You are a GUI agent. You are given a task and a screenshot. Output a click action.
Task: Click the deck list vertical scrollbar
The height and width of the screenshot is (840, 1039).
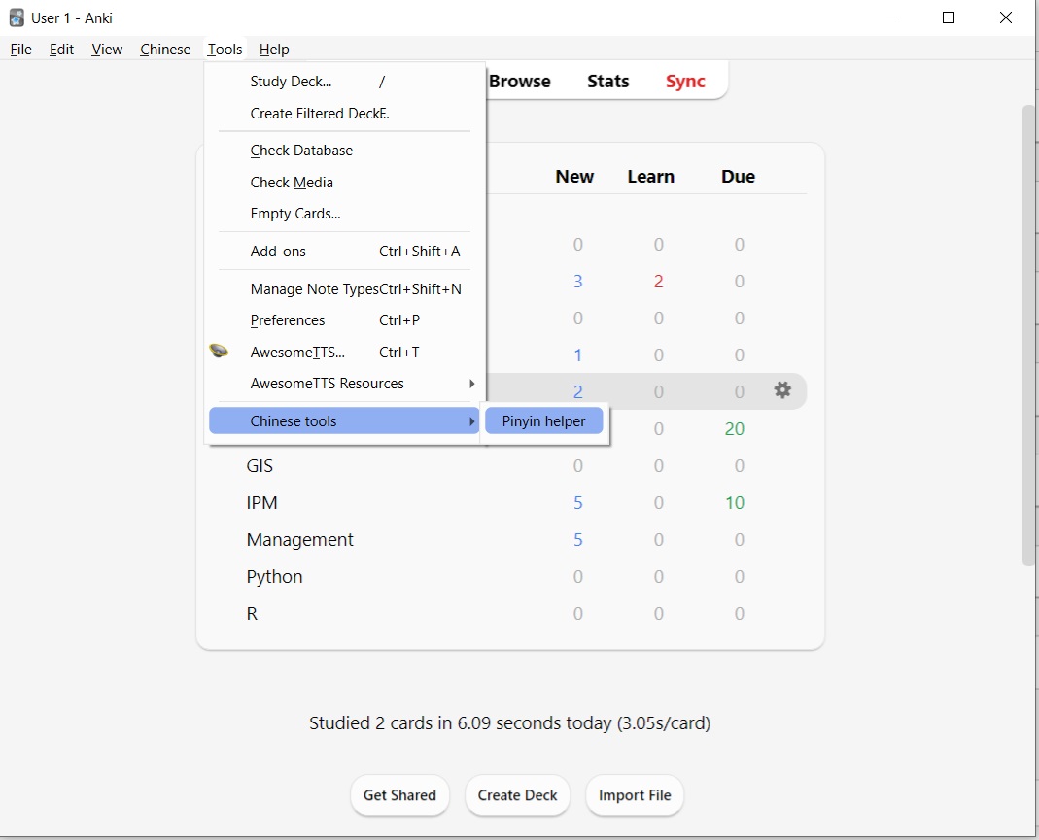pyautogui.click(x=1028, y=334)
